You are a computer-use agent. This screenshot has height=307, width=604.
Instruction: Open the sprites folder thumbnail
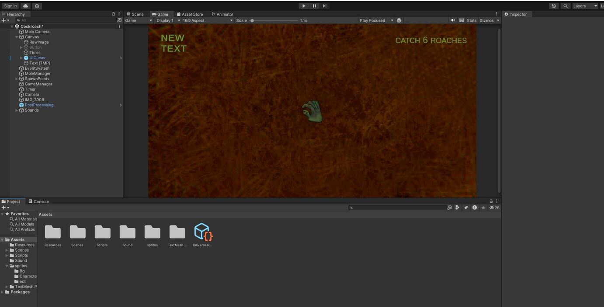coord(153,232)
